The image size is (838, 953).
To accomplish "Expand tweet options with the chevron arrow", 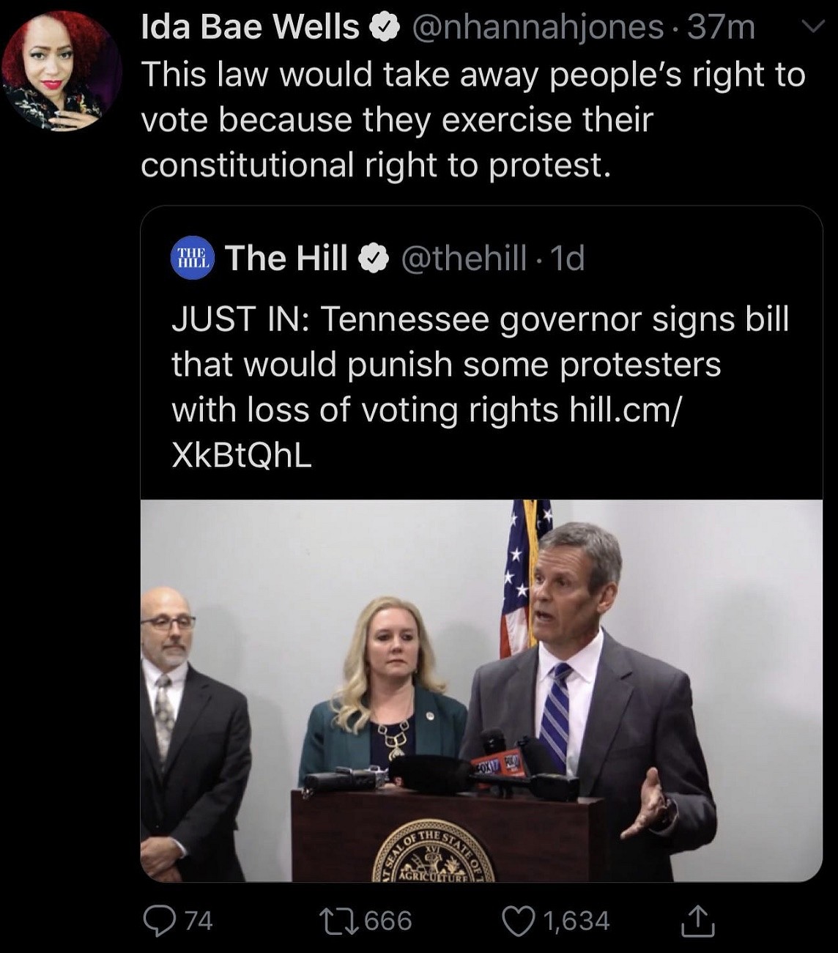I will [x=811, y=28].
